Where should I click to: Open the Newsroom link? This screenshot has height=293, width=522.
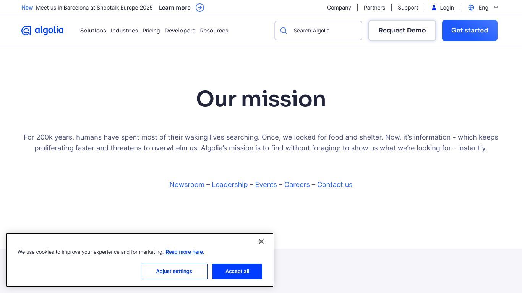point(187,185)
